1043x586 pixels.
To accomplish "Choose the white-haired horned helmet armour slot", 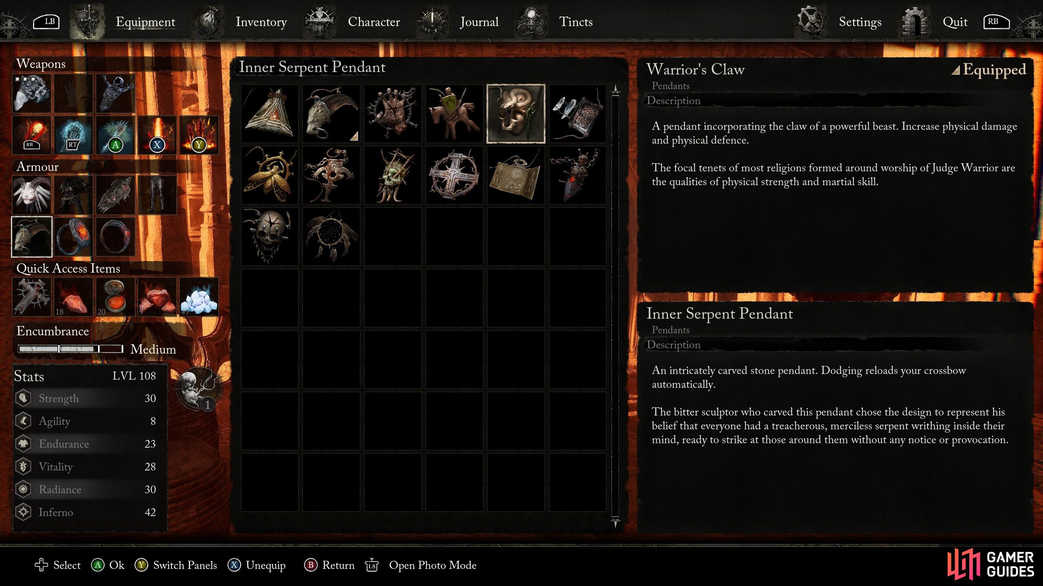I will (32, 195).
